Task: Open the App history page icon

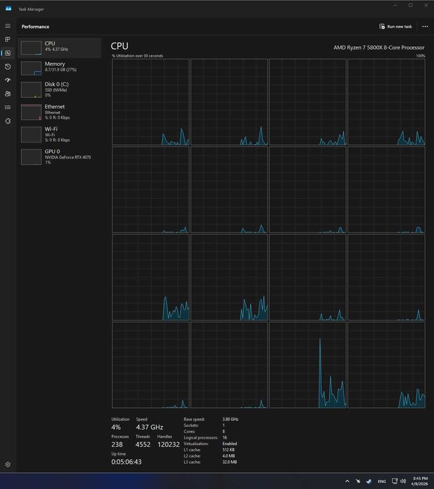Action: click(8, 67)
